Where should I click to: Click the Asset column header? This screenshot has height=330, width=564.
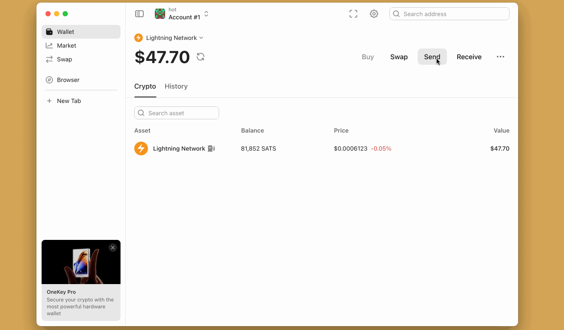[x=142, y=130]
